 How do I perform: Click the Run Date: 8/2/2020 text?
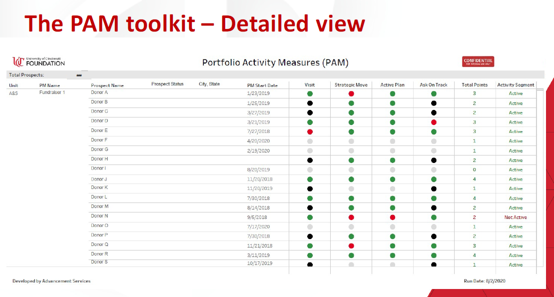click(x=485, y=281)
